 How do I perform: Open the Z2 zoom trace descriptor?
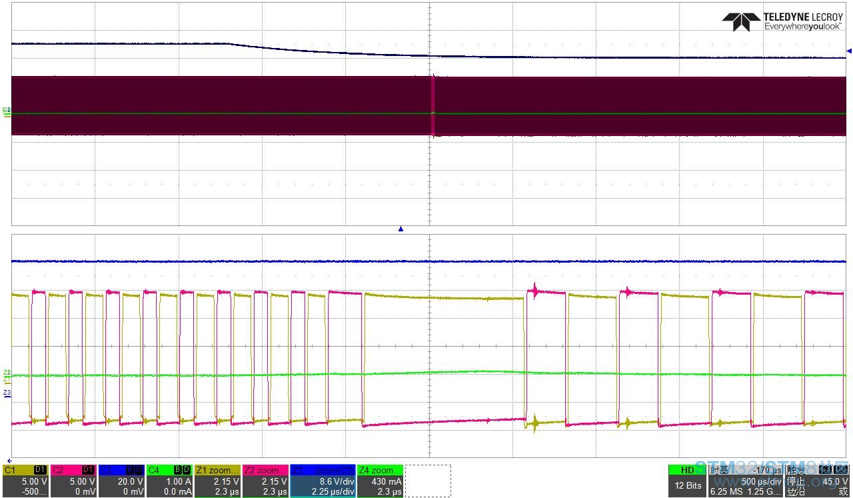265,481
